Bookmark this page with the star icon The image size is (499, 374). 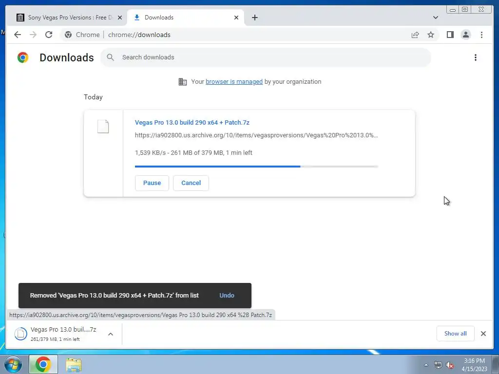pyautogui.click(x=431, y=35)
